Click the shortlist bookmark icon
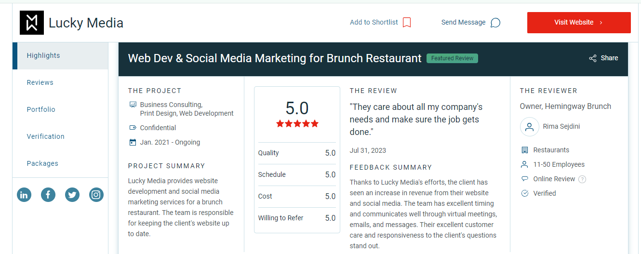The height and width of the screenshot is (254, 641). click(407, 23)
